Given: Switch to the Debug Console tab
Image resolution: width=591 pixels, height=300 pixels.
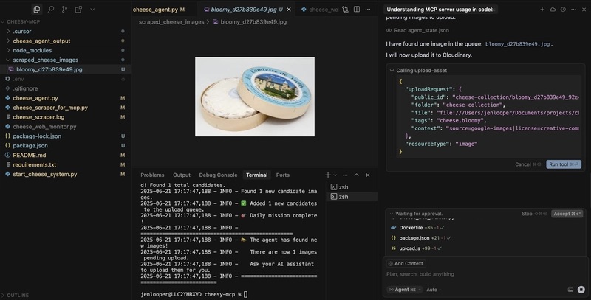Looking at the screenshot, I should tap(218, 175).
